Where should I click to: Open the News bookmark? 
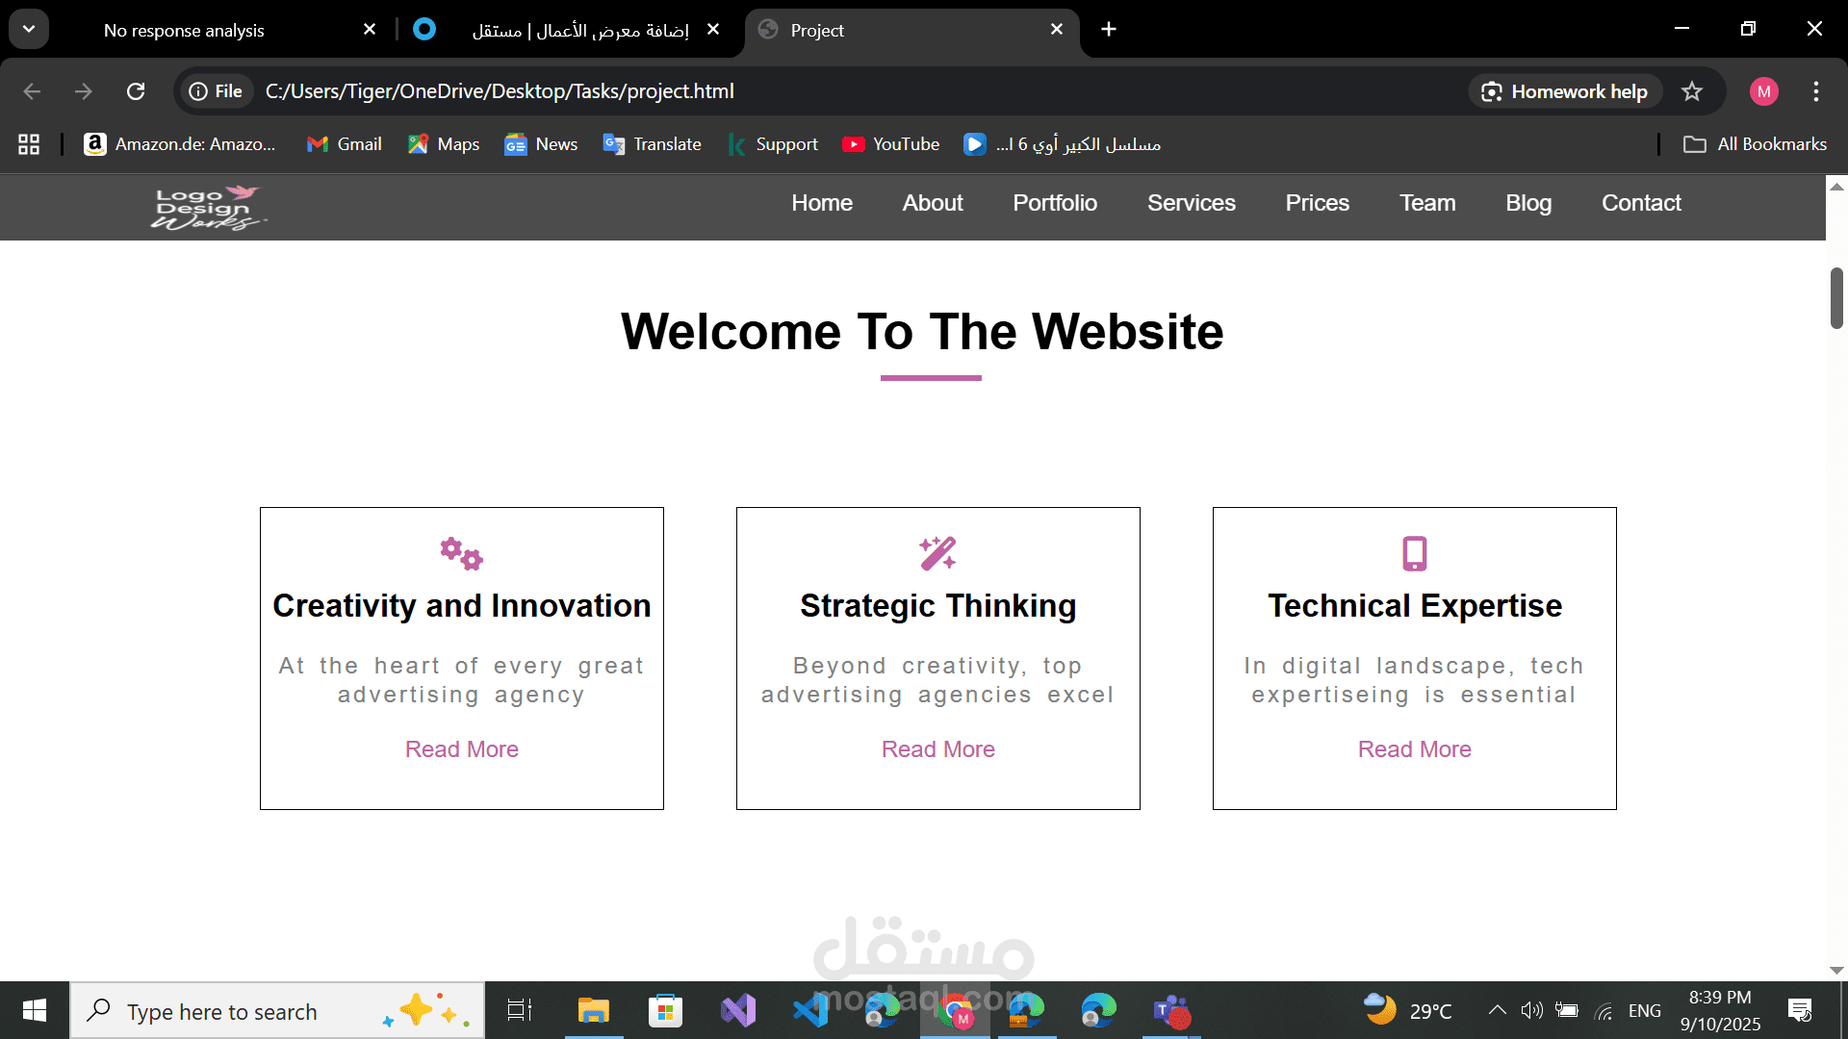coord(541,144)
